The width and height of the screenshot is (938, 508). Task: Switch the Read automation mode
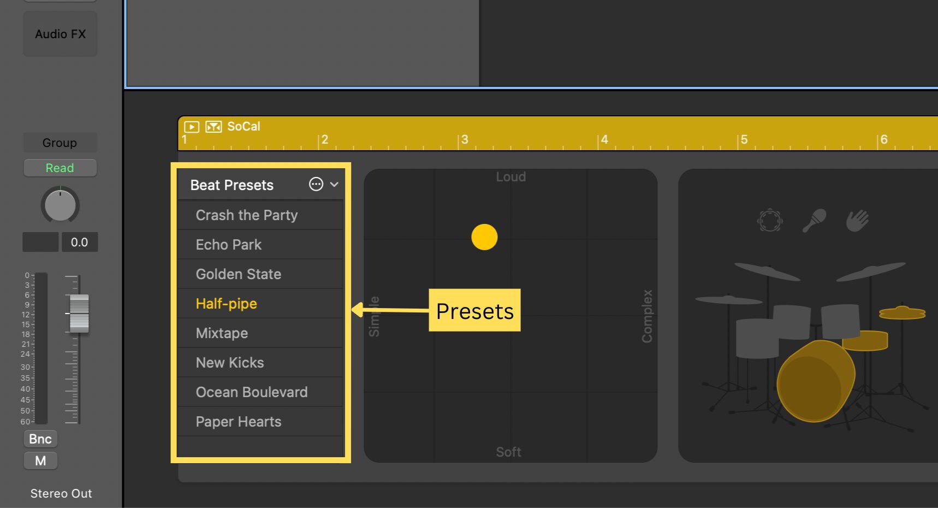coord(60,168)
